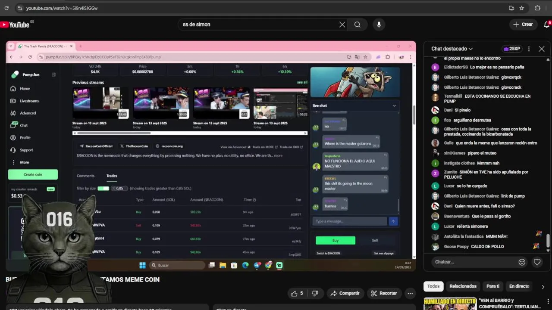Click the stream thumbnail showing 50:22 duration

(280, 103)
